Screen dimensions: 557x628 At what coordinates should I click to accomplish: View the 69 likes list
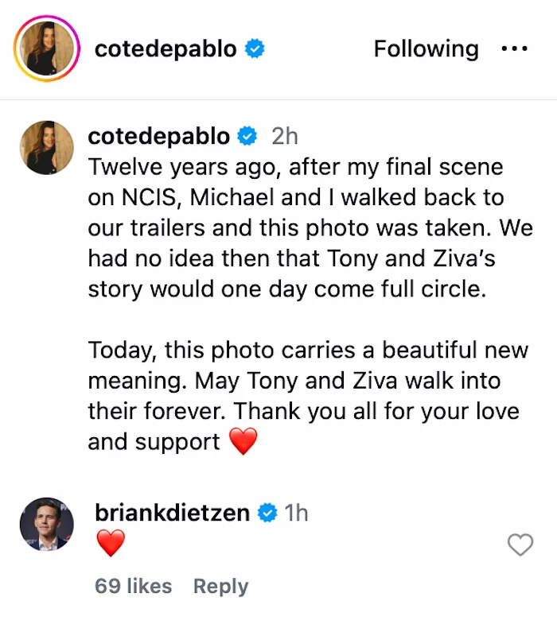coord(133,586)
